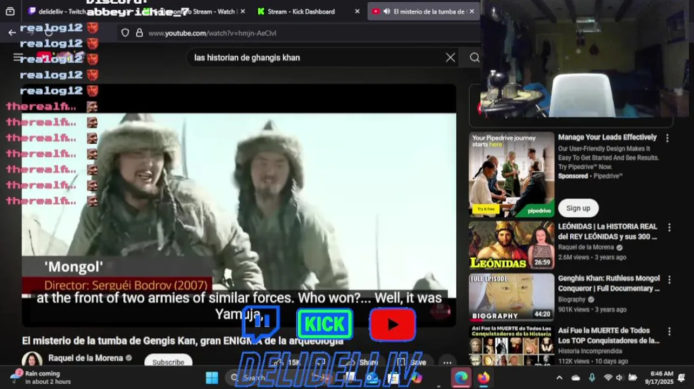Open the Genghis Khan Biography thumbnail
694x389 pixels.
pos(511,297)
